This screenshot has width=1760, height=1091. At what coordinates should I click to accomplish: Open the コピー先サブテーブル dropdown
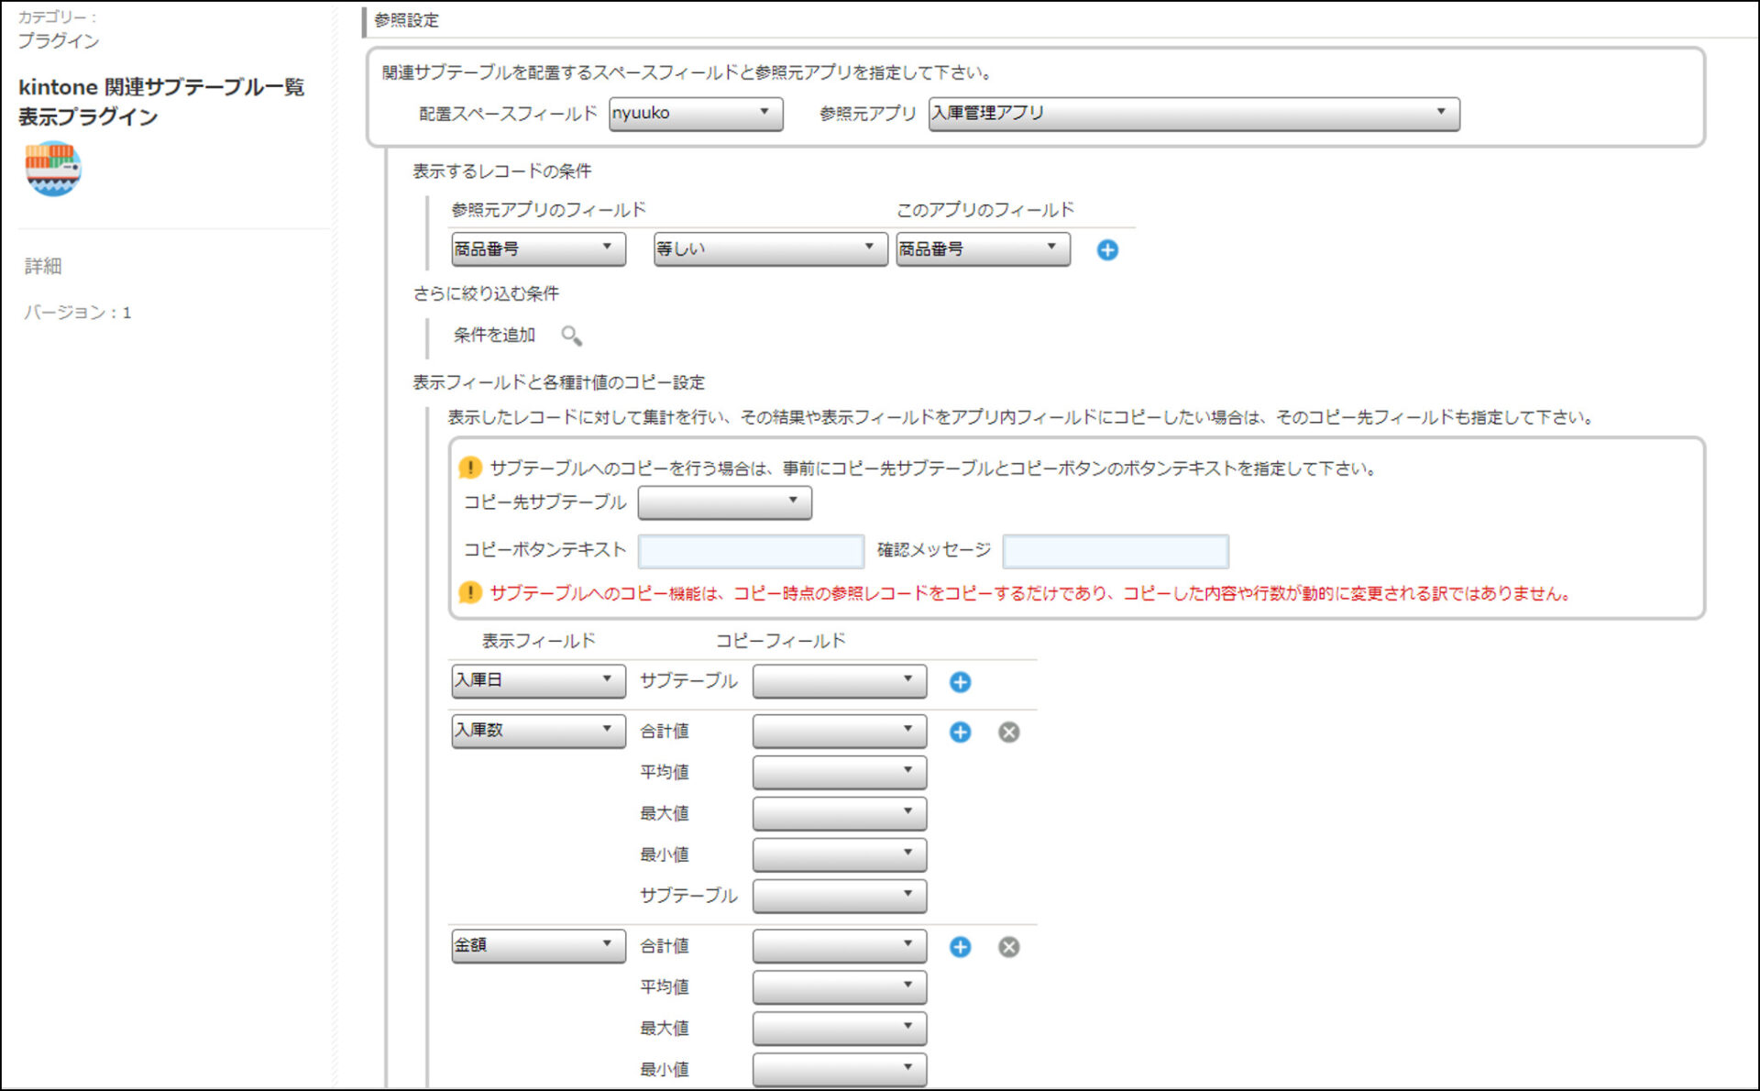click(724, 501)
